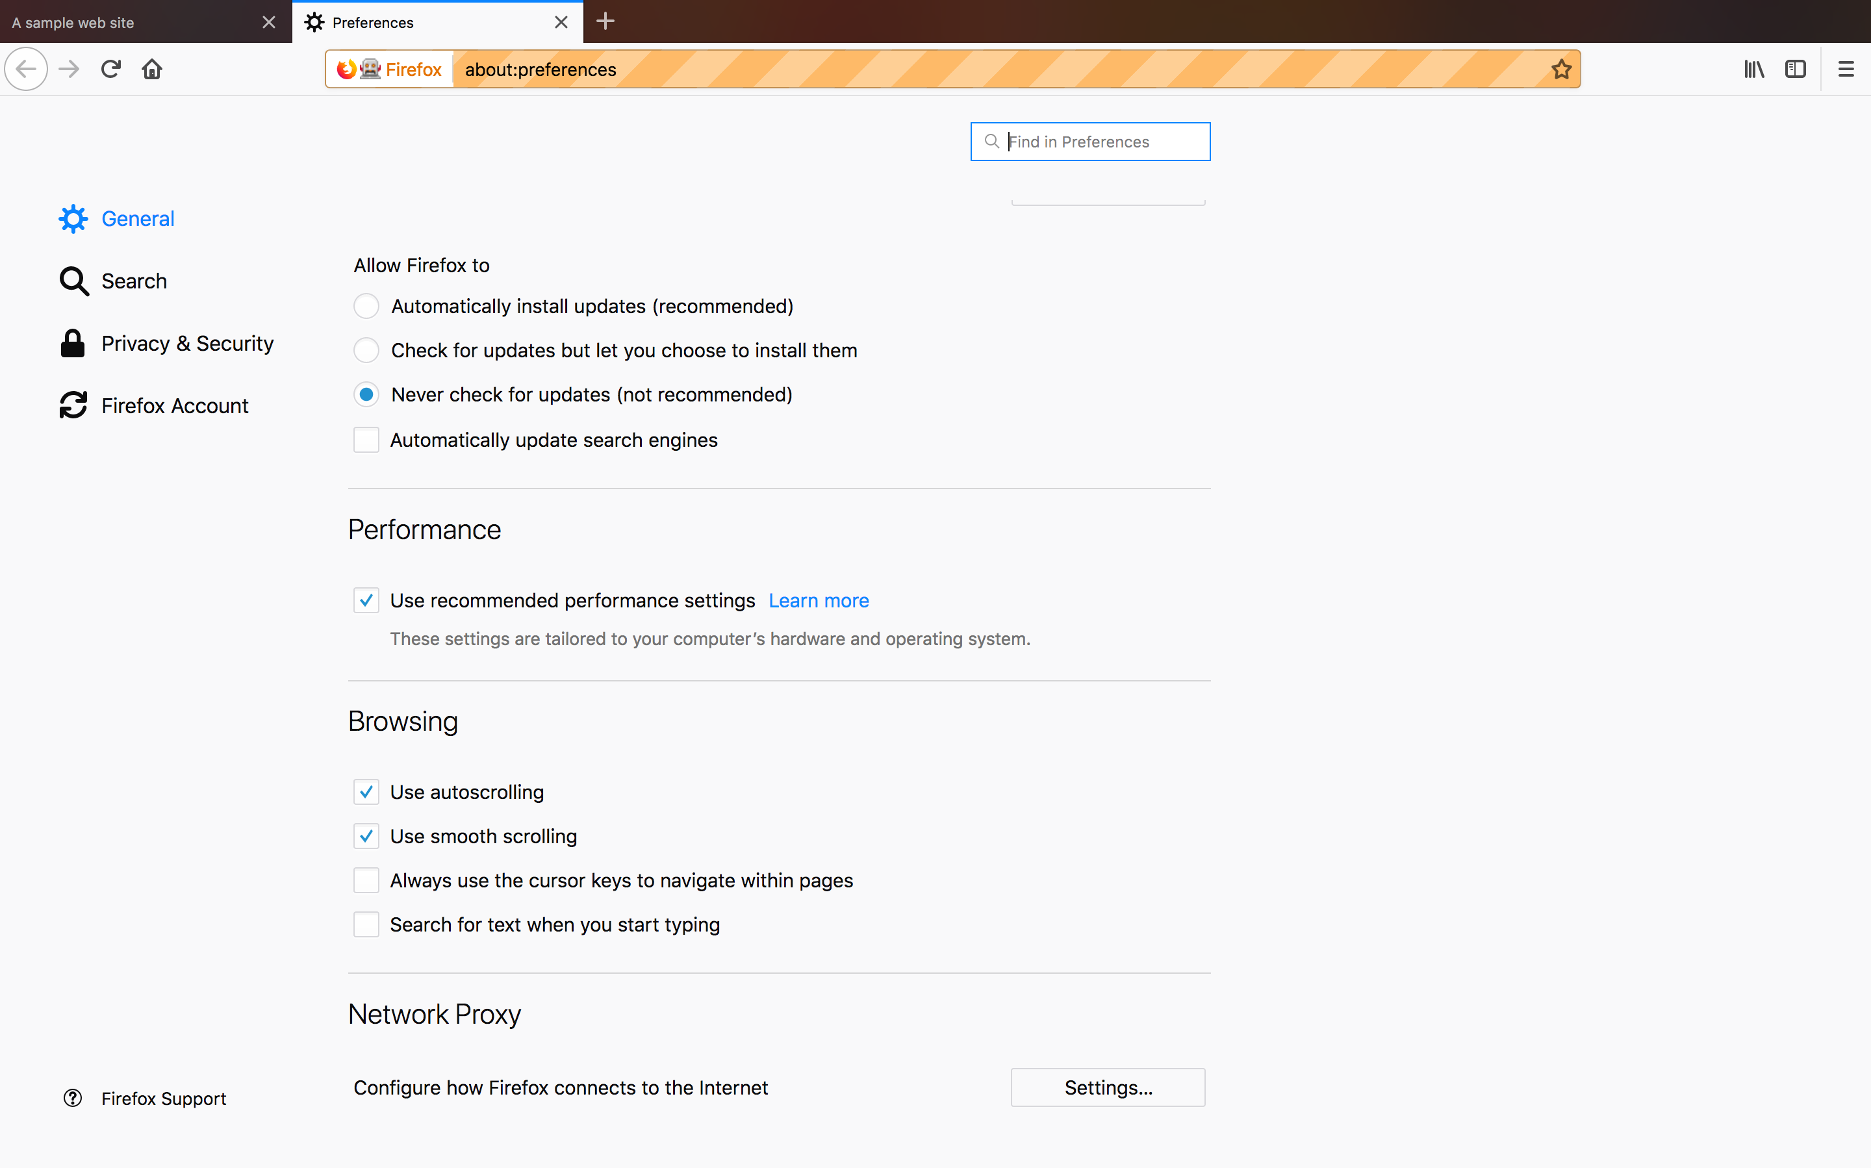The width and height of the screenshot is (1871, 1168).
Task: Click the reload page icon
Action: click(x=110, y=70)
